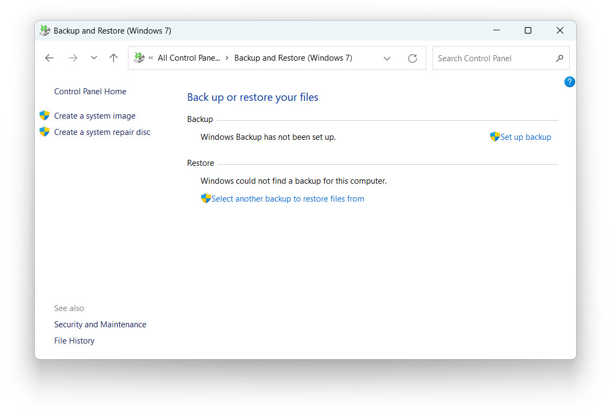Close the Backup and Restore window
Image resolution: width=611 pixels, height=414 pixels.
[560, 30]
